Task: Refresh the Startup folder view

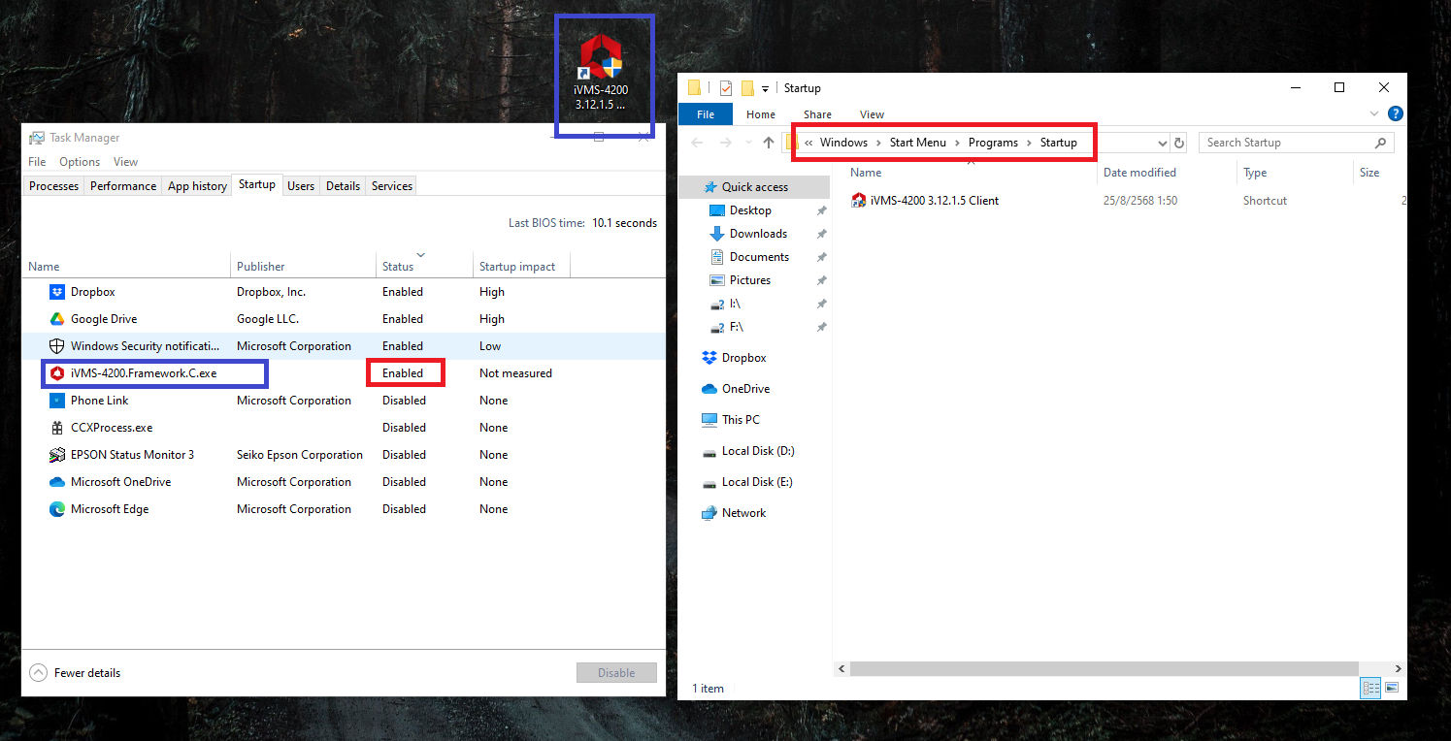Action: click(x=1179, y=143)
